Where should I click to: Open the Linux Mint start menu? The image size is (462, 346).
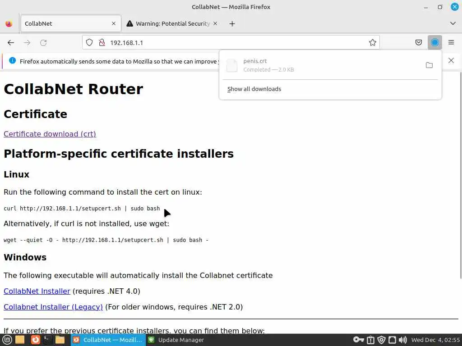point(7,340)
